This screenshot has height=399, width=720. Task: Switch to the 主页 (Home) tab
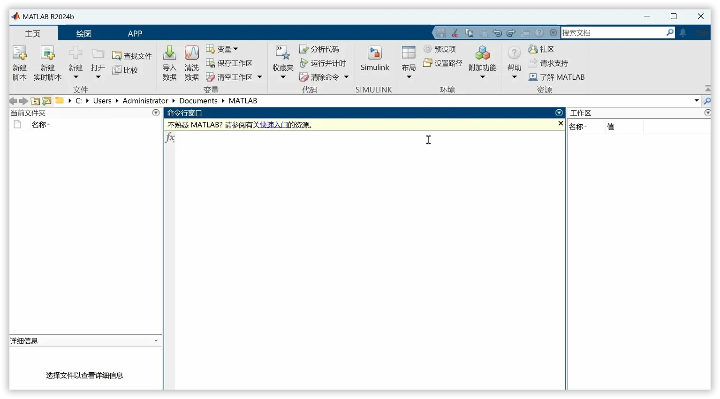point(33,33)
